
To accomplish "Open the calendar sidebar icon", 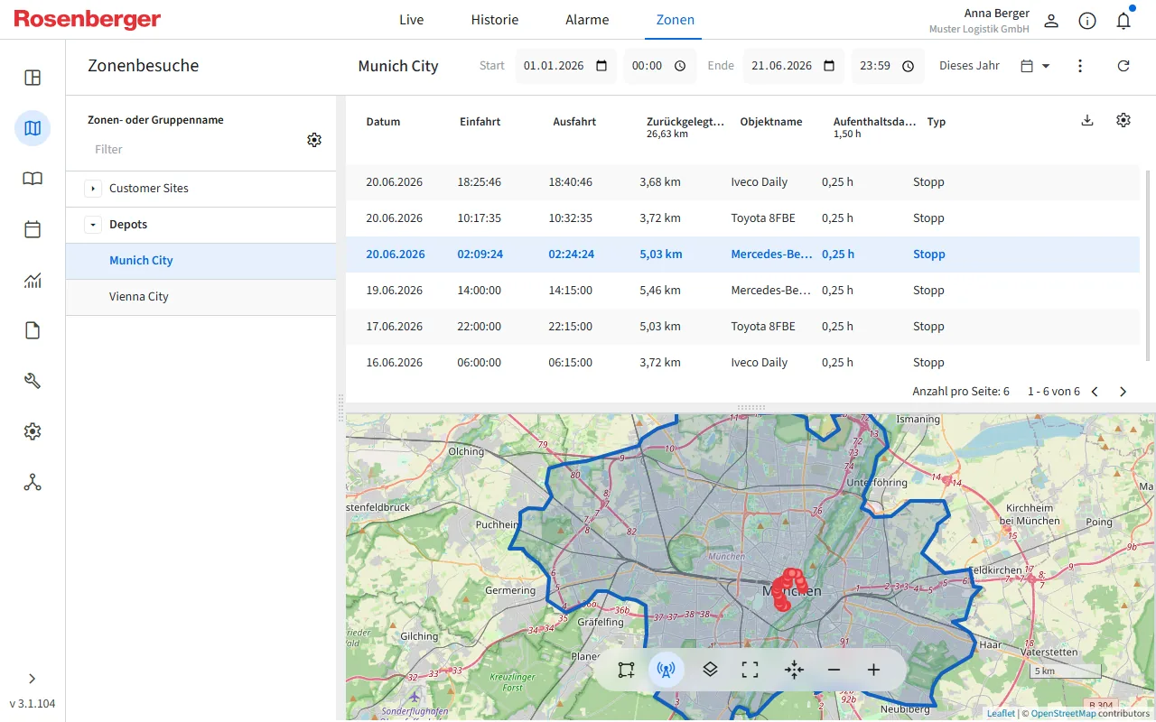I will click(x=33, y=229).
